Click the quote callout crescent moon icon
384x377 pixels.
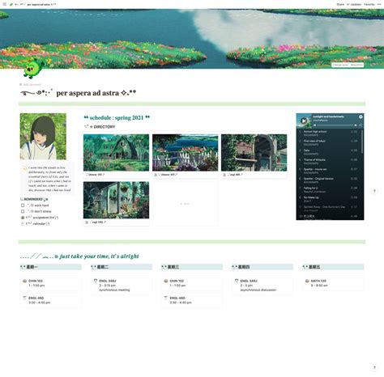(24, 168)
